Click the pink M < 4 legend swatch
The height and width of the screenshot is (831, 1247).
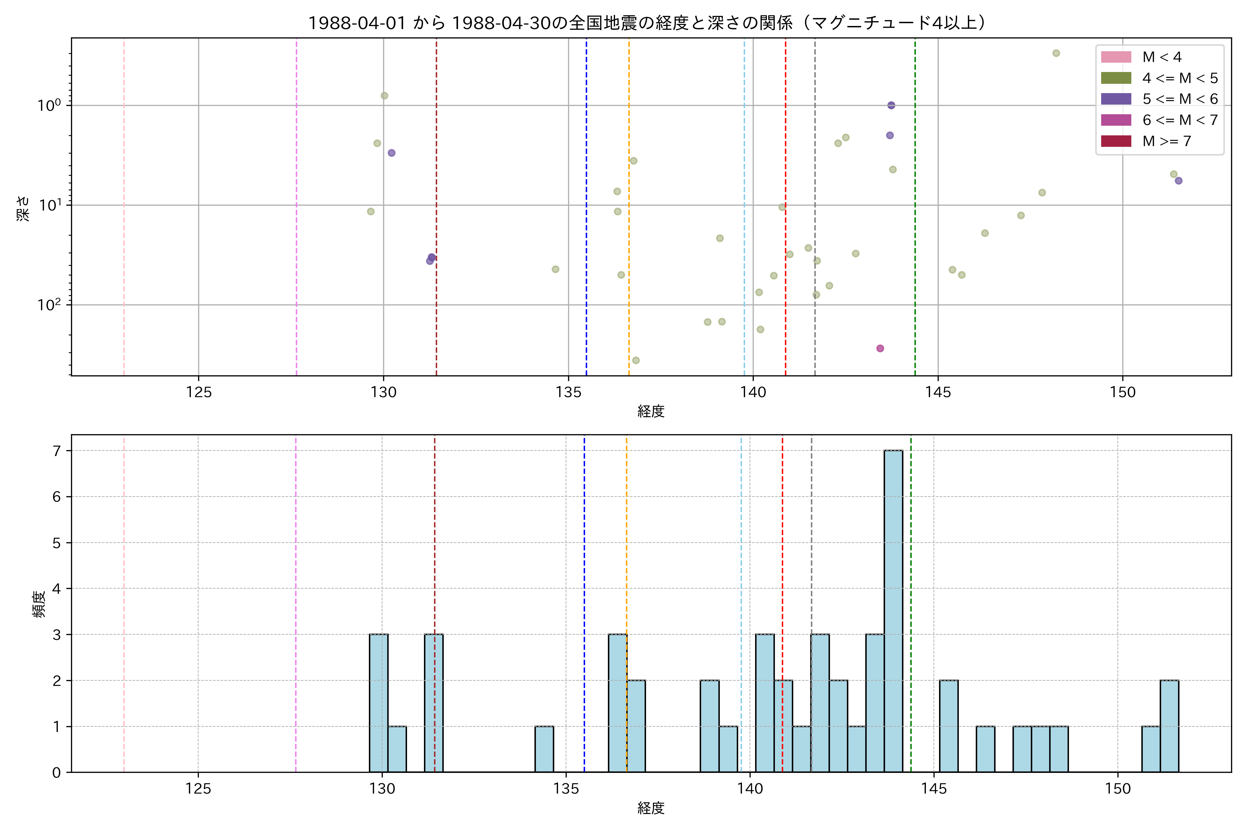(1115, 57)
